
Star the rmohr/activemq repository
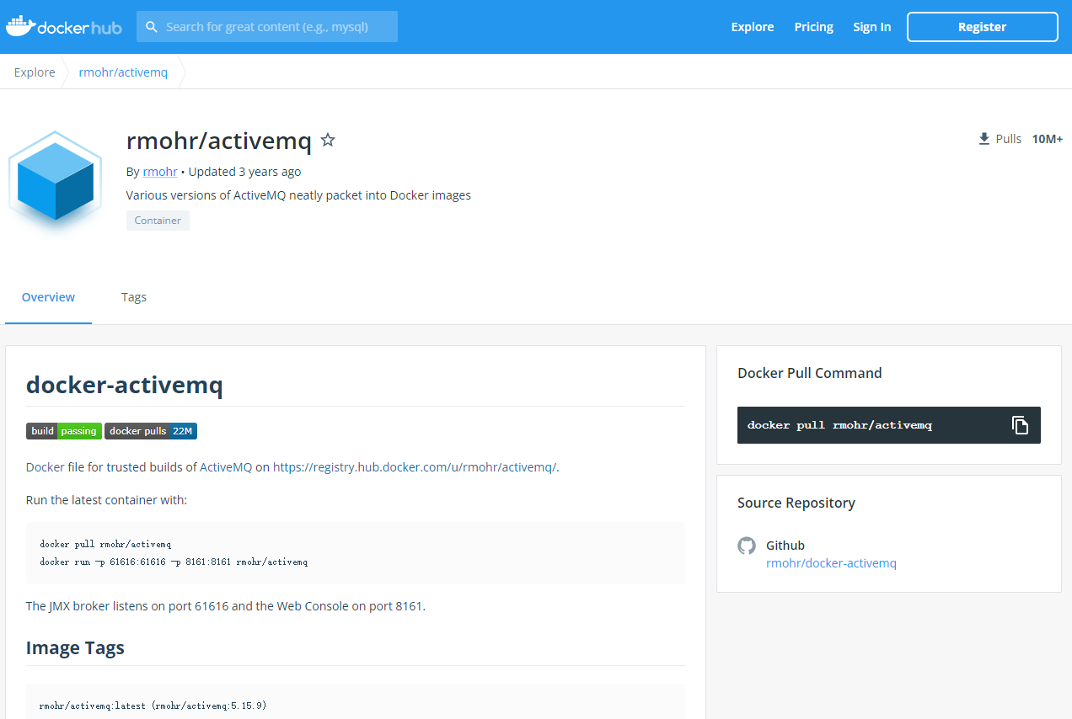click(328, 140)
